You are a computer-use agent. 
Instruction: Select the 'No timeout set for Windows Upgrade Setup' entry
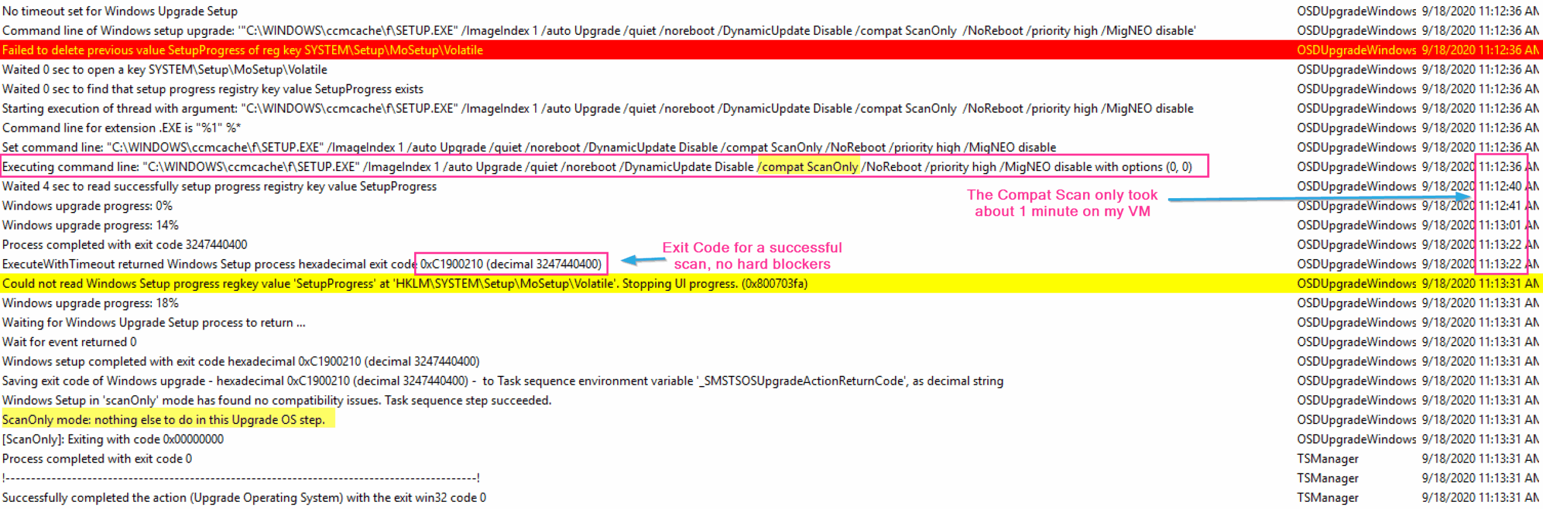click(120, 11)
